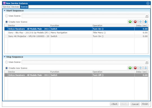
Task: Click delay 0.00 for Onkyo Turn On row
Action: coord(142,29)
